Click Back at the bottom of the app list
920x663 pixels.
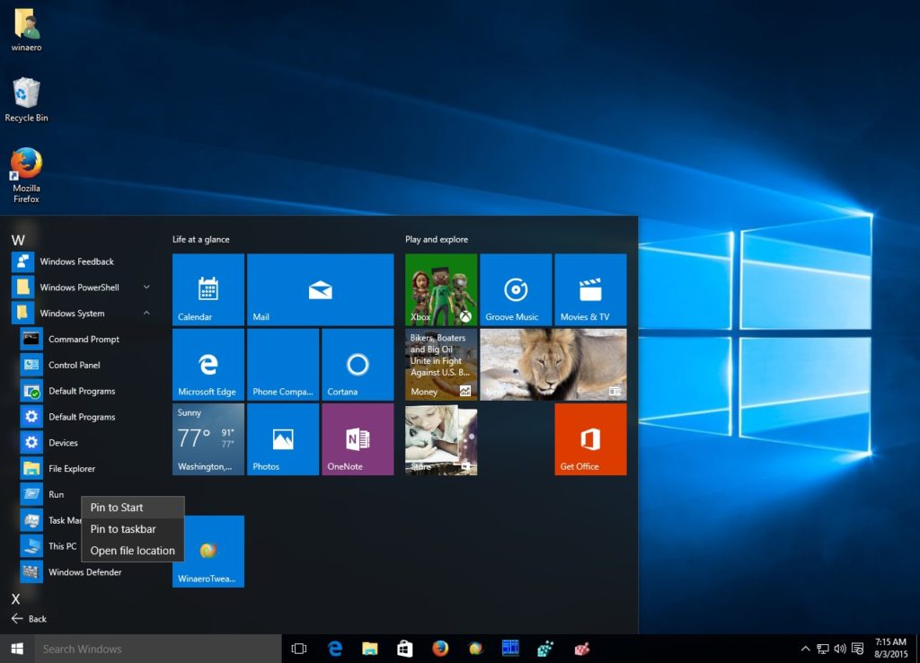click(x=30, y=619)
